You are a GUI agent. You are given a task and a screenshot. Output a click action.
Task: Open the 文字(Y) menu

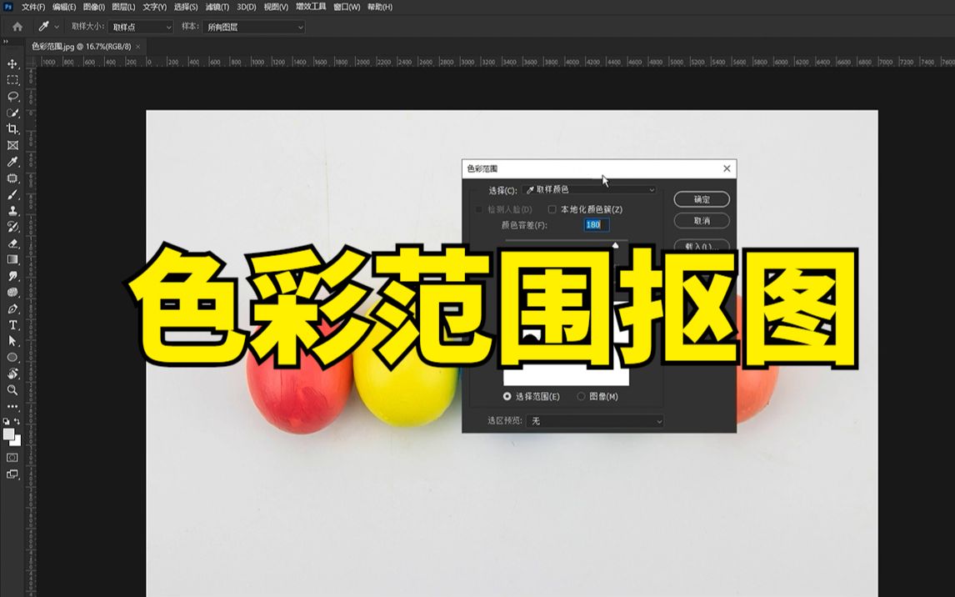coord(155,8)
